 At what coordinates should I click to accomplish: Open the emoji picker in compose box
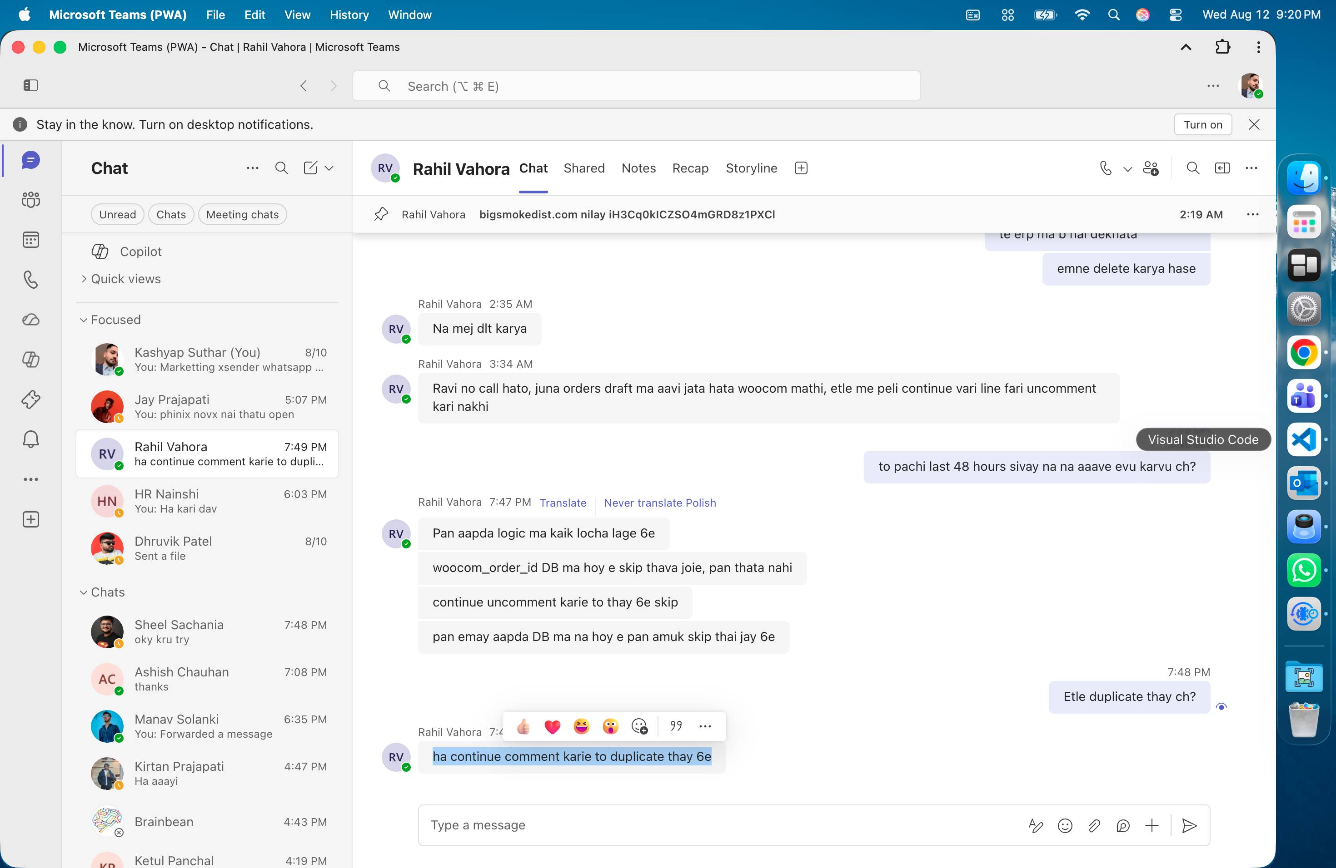click(x=1065, y=825)
